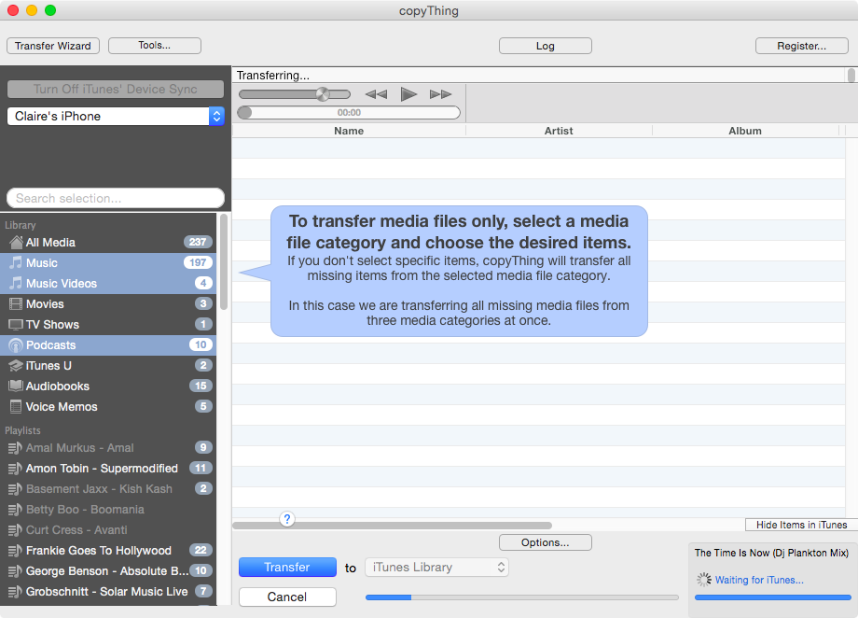Click the Music note icon
Viewport: 858px width, 618px height.
pyautogui.click(x=16, y=263)
